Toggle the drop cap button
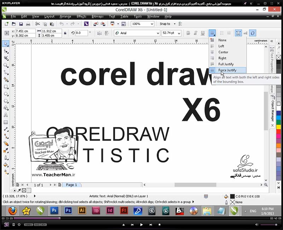 [229, 33]
